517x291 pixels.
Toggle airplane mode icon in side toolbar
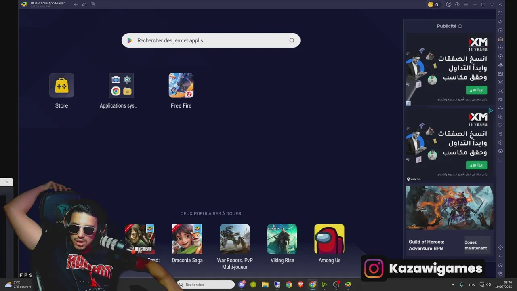tap(500, 108)
